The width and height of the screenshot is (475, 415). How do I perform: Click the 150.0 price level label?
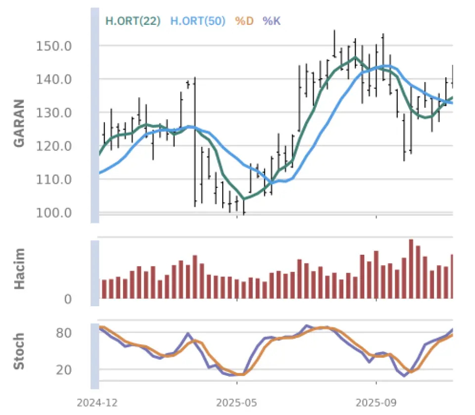[54, 46]
